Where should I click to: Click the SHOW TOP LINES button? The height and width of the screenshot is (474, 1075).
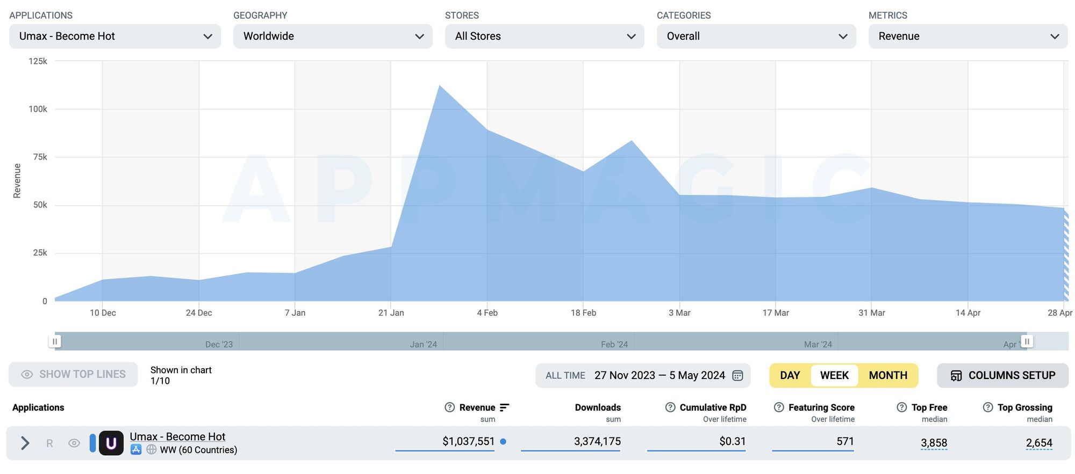coord(73,374)
